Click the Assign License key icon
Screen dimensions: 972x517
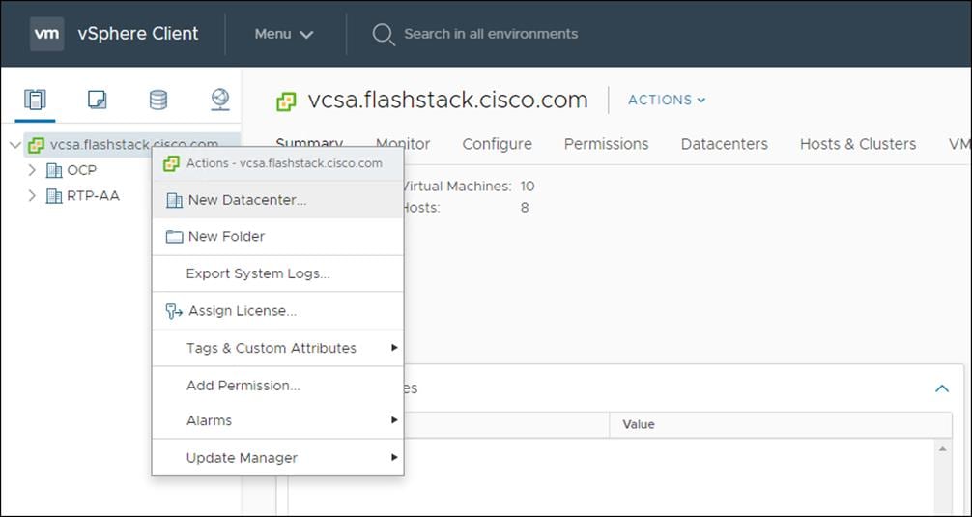click(x=174, y=310)
